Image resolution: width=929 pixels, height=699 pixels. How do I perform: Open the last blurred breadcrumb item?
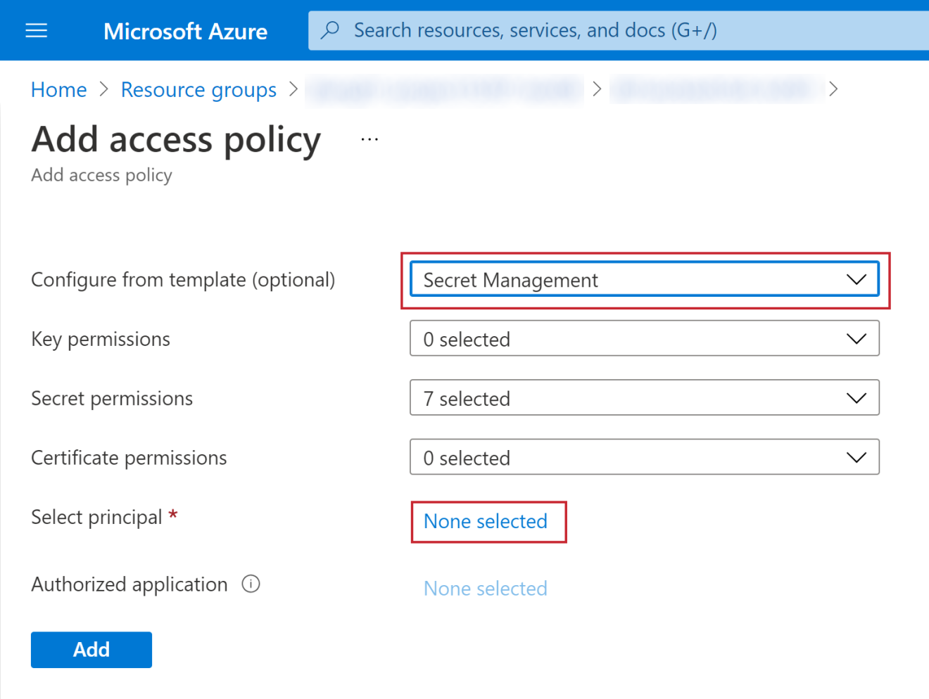pyautogui.click(x=716, y=90)
